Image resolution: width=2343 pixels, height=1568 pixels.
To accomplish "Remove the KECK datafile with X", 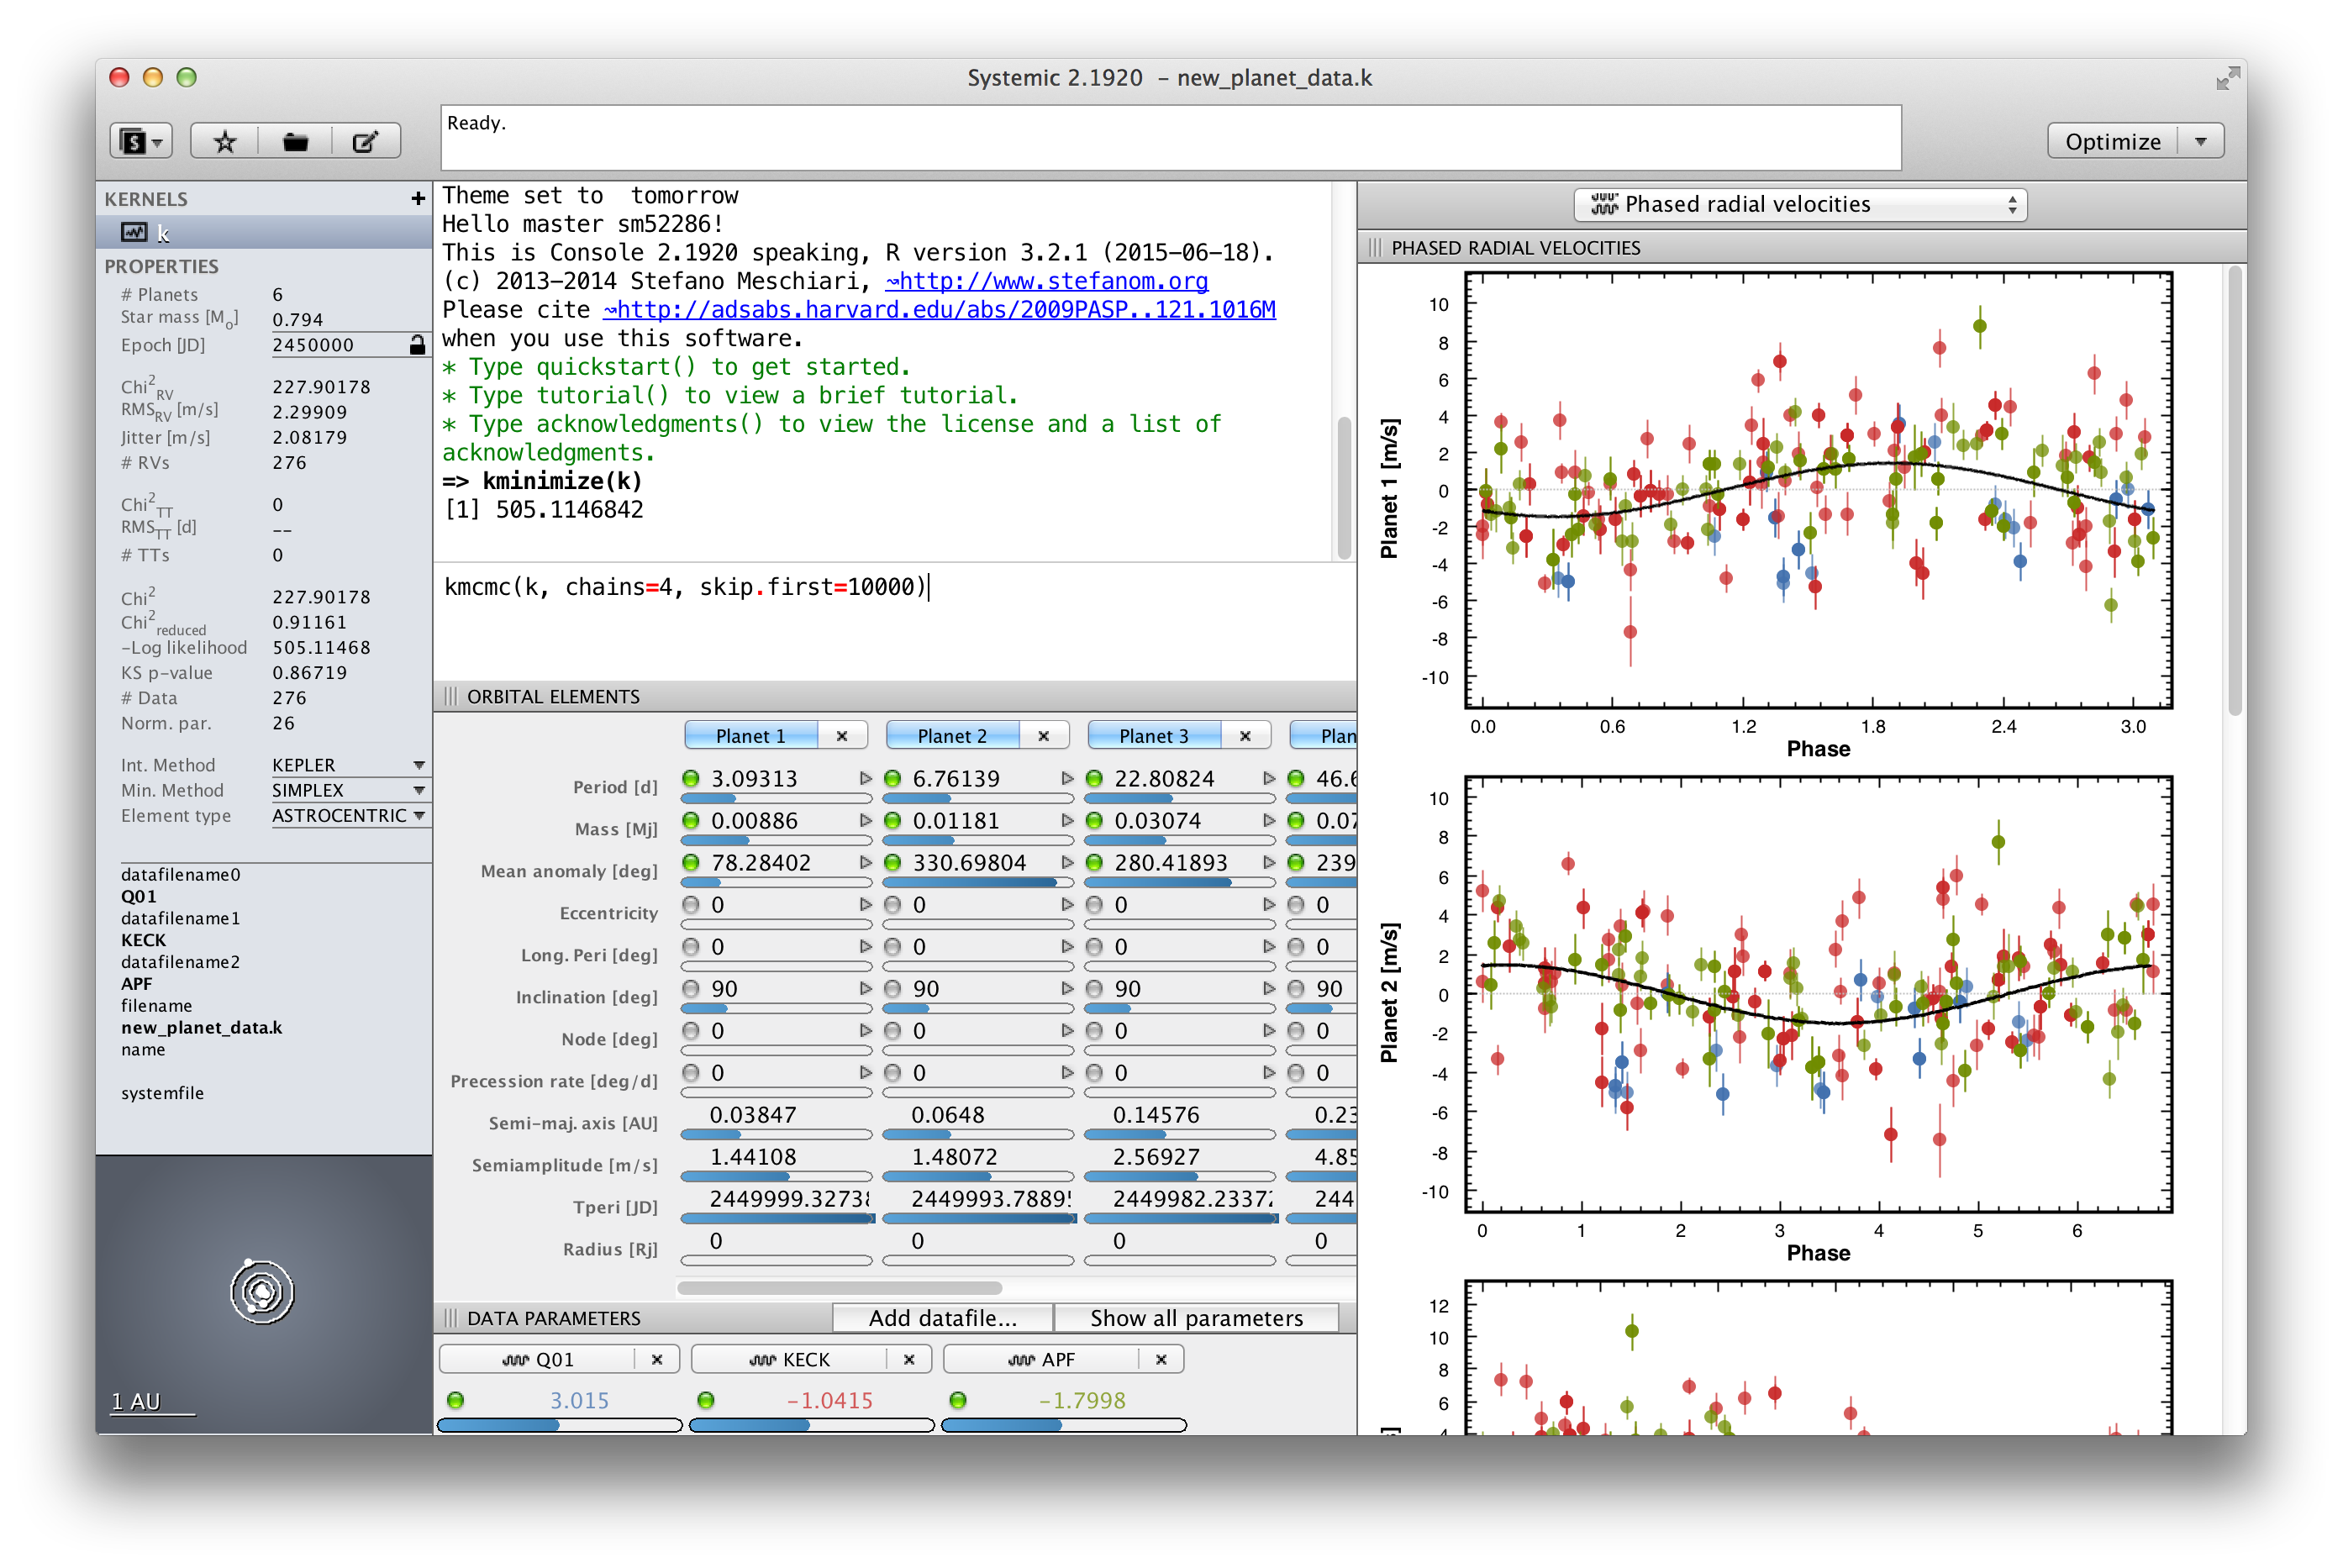I will click(909, 1360).
